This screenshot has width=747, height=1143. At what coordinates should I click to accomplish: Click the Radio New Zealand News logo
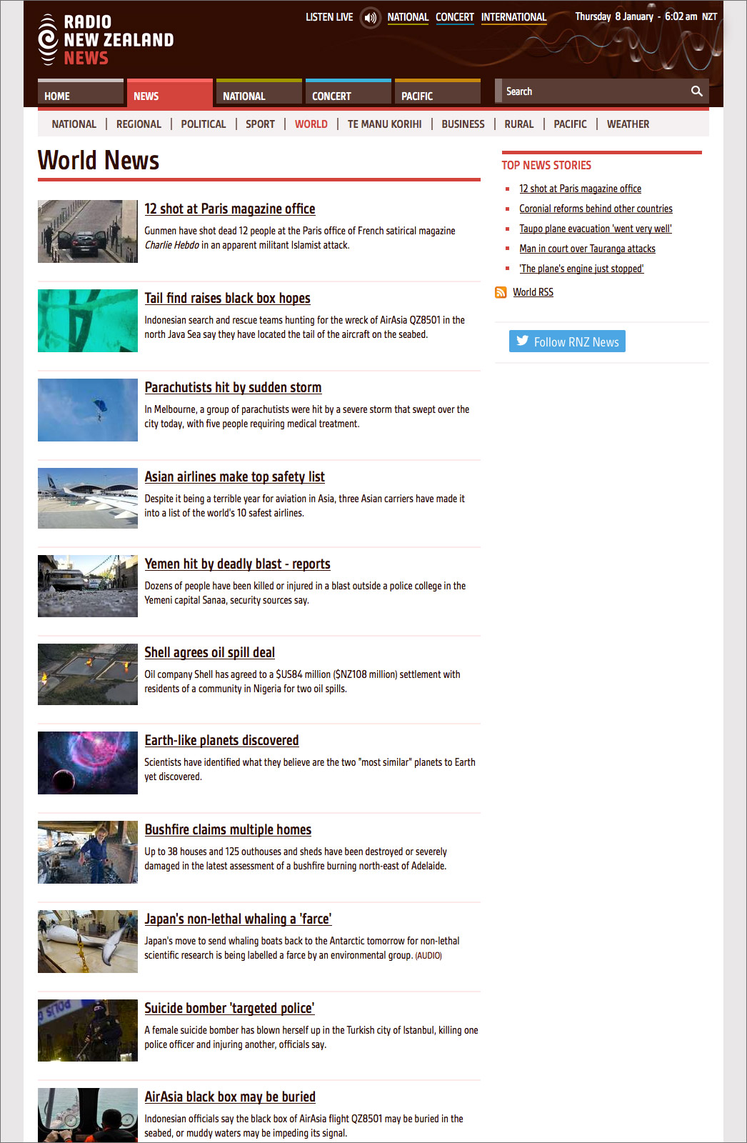pos(106,40)
